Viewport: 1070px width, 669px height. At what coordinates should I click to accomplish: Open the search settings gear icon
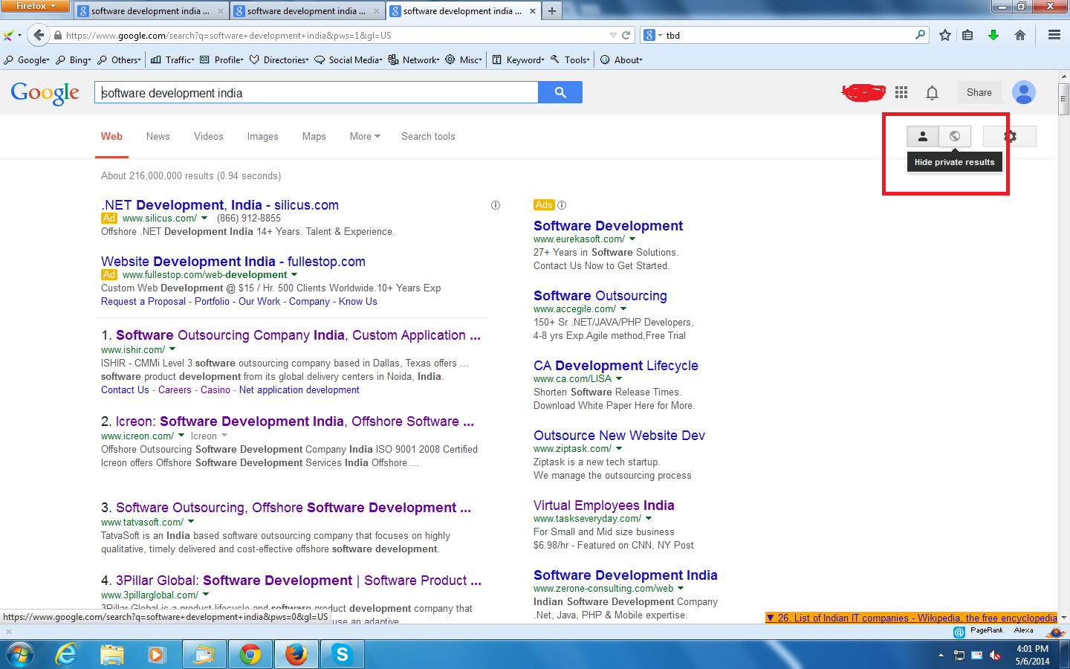click(x=1009, y=136)
